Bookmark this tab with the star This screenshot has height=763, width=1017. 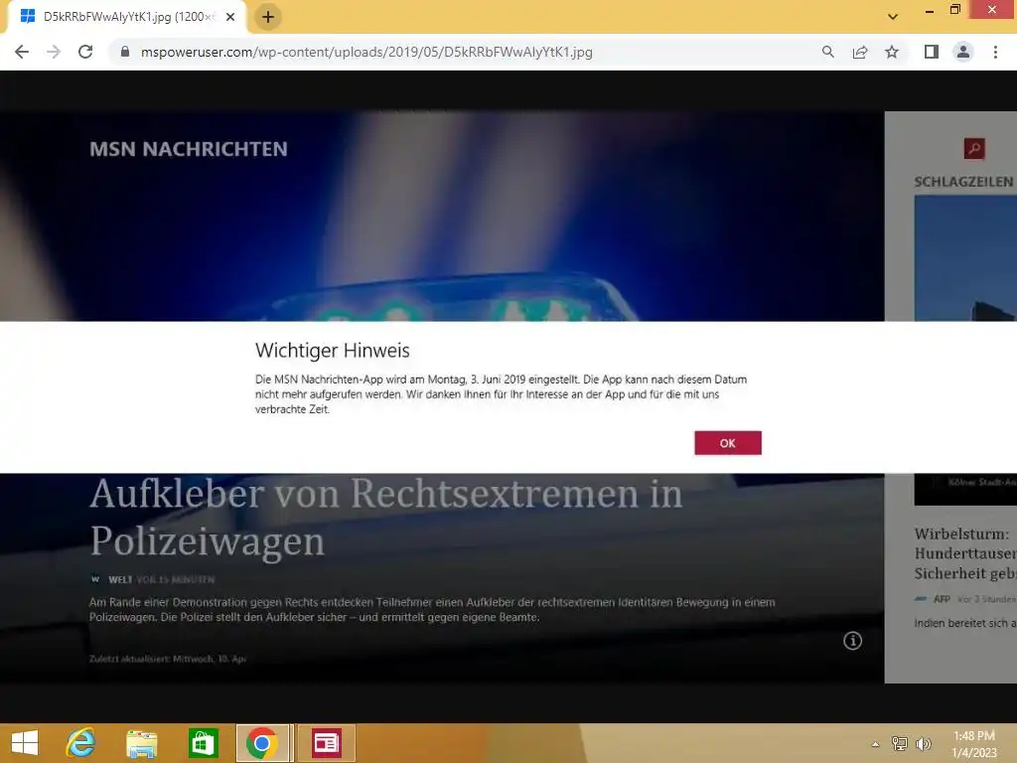[892, 52]
